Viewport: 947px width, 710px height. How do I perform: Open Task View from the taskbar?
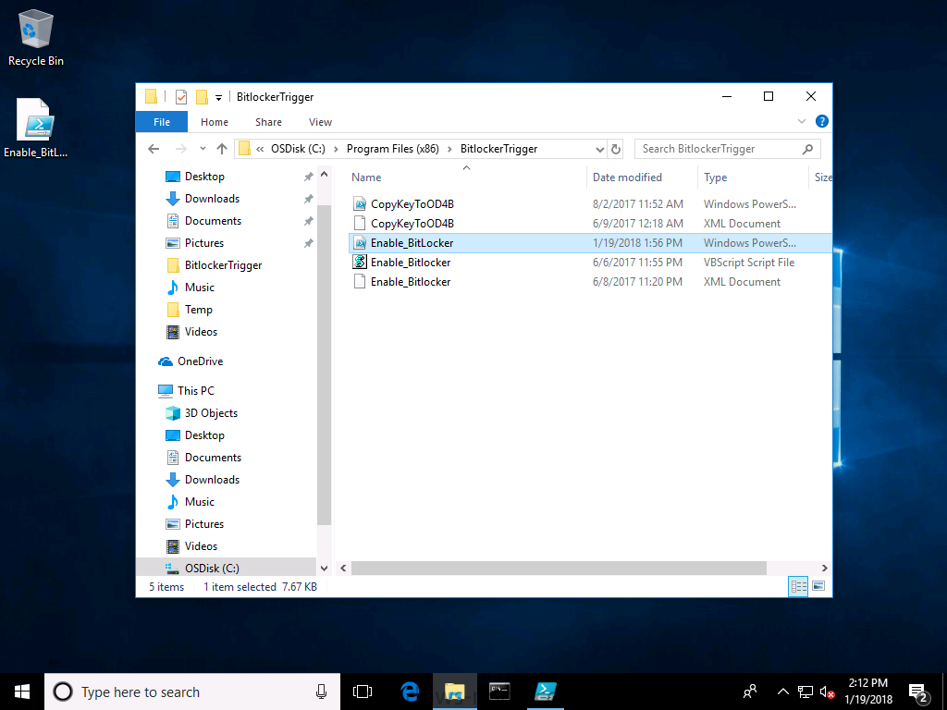363,692
